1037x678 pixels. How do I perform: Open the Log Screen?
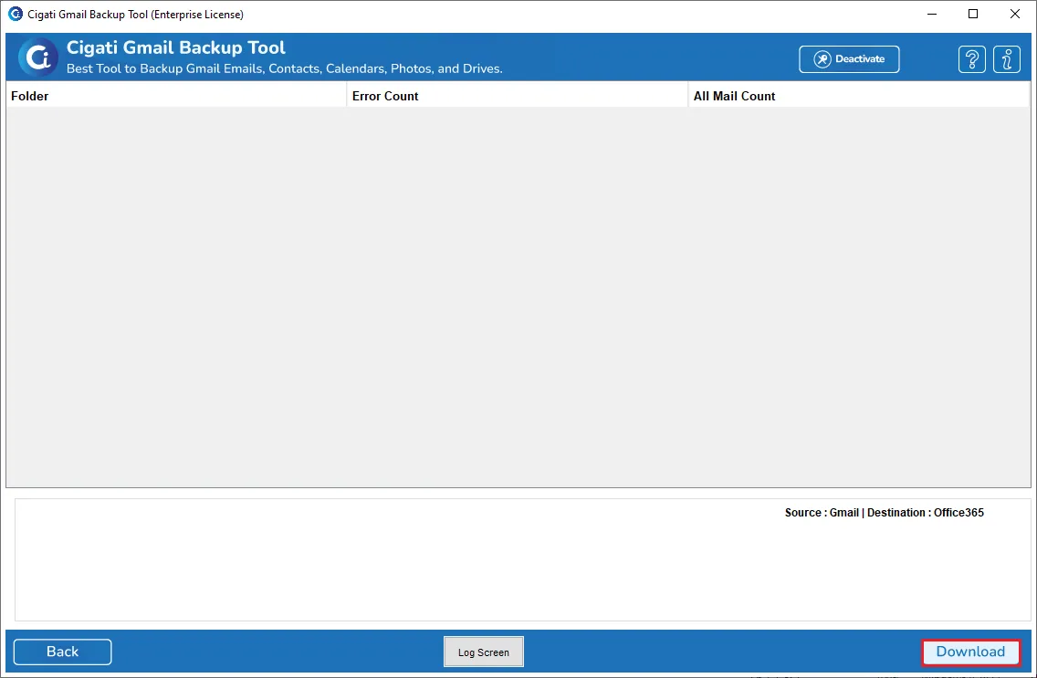484,652
